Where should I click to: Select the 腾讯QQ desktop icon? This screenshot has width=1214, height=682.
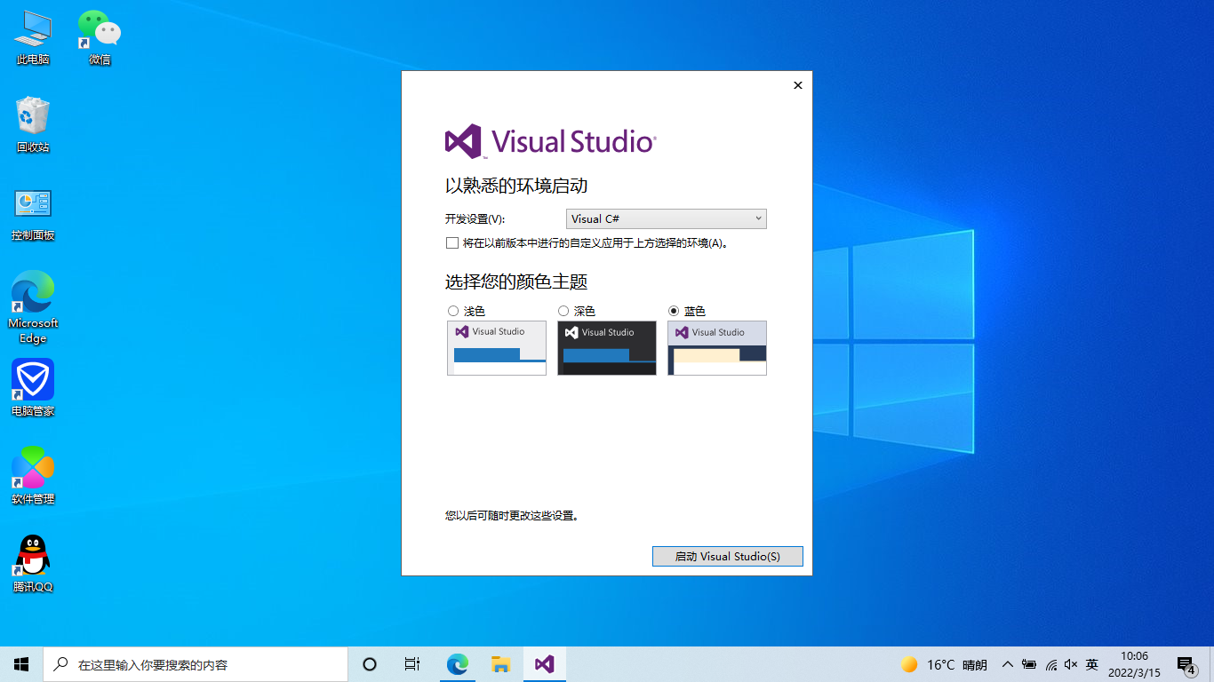pos(33,564)
